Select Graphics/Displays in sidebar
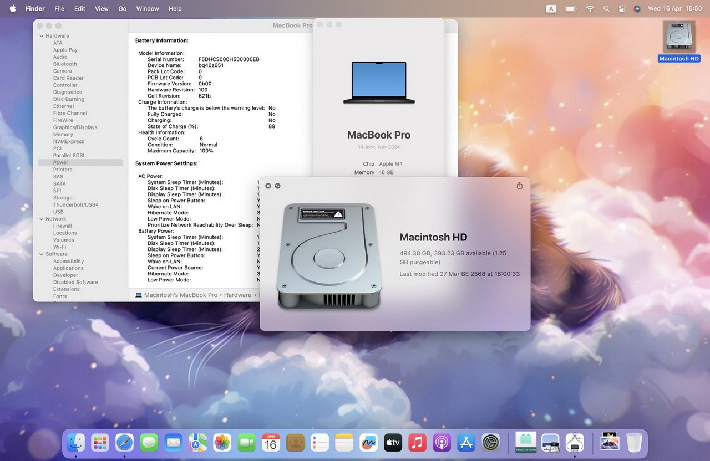This screenshot has height=461, width=710. pyautogui.click(x=75, y=127)
